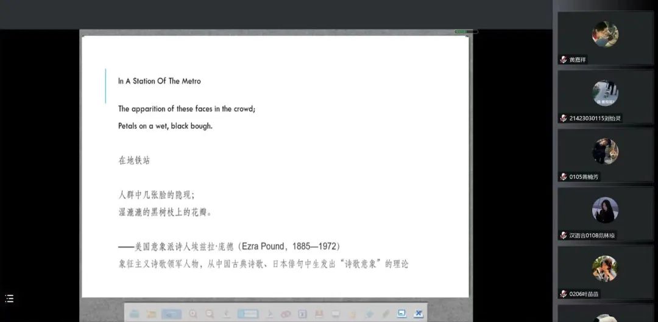Click the poem title "In A Station Of The Metro"
The height and width of the screenshot is (322, 658).
click(159, 81)
